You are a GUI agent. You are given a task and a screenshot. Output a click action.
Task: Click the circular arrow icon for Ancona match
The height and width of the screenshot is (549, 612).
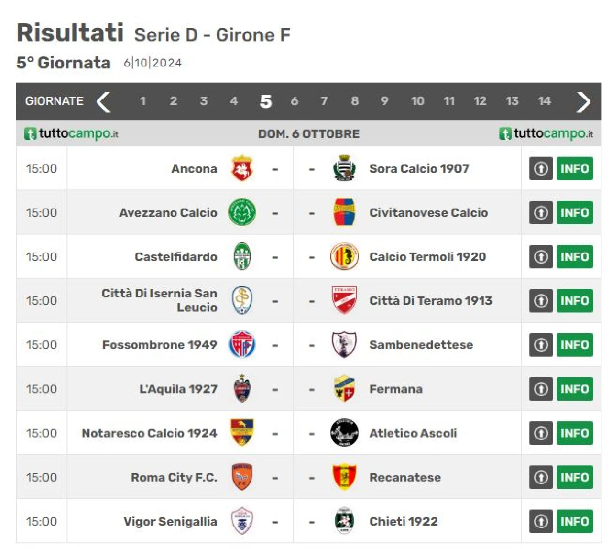point(541,168)
